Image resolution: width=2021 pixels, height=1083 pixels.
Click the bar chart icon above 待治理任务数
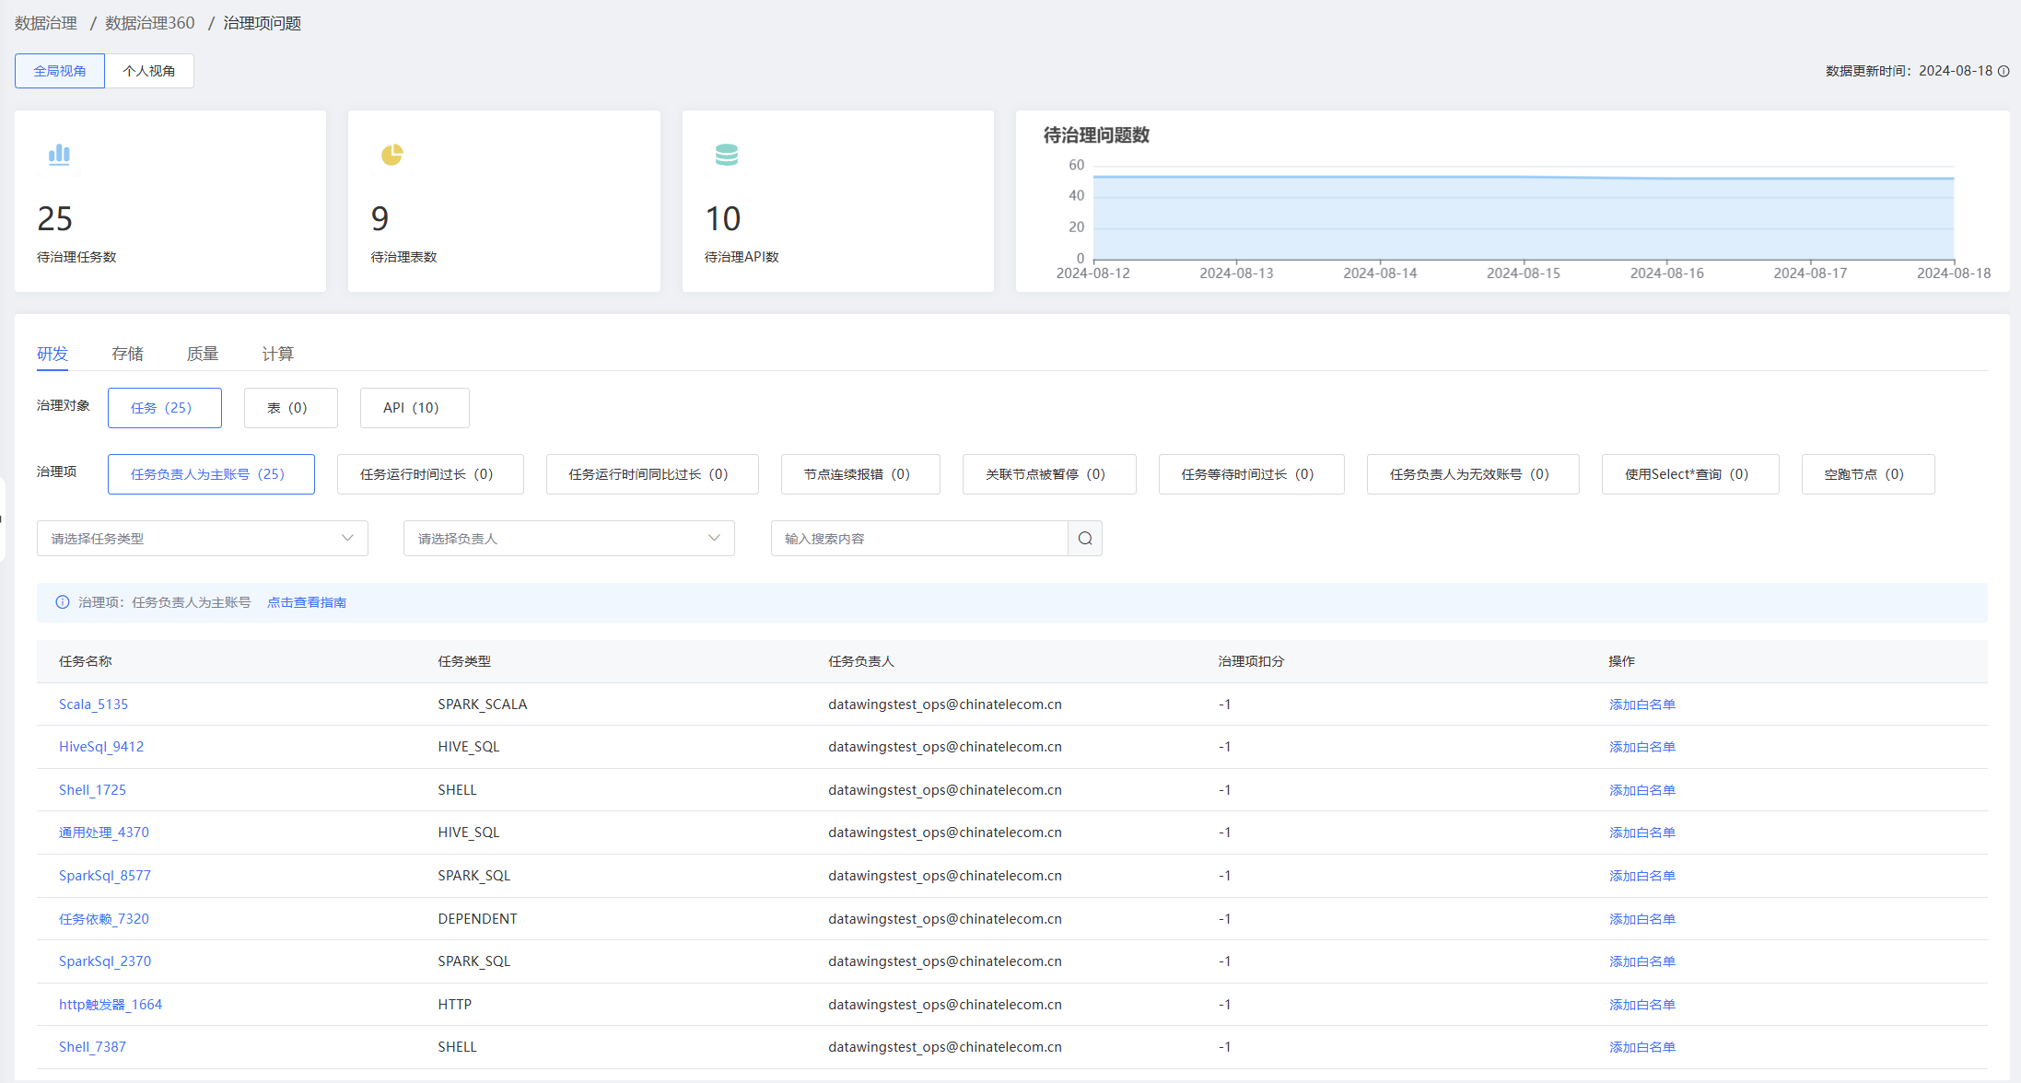(59, 155)
